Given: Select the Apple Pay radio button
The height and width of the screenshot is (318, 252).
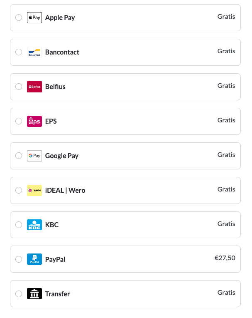Looking at the screenshot, I should click(19, 17).
